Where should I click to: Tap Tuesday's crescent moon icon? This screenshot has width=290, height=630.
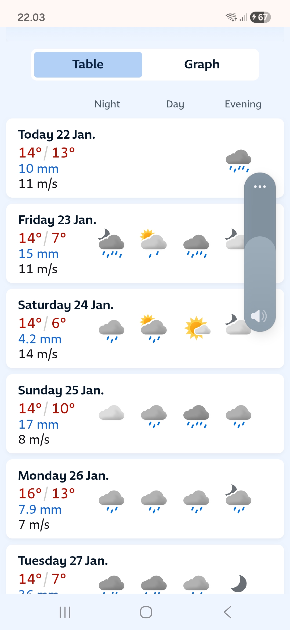click(238, 583)
